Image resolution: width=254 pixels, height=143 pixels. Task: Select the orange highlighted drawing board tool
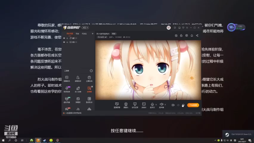coord(89,89)
